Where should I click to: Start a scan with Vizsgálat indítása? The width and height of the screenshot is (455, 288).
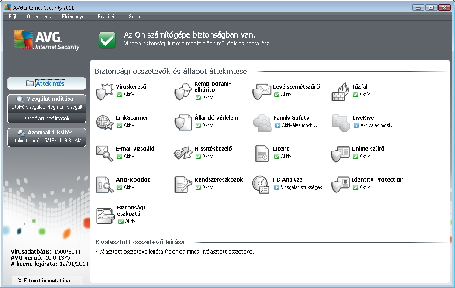click(x=47, y=103)
